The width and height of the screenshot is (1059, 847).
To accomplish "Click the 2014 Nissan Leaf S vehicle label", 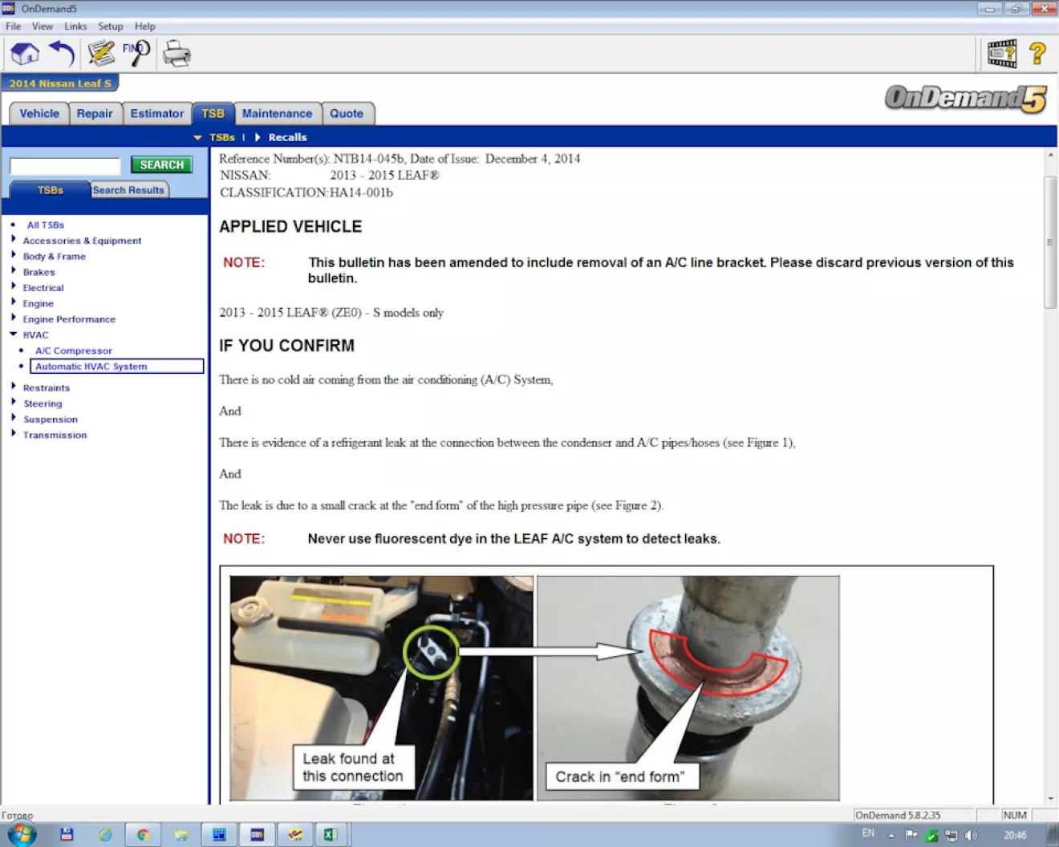I will pyautogui.click(x=60, y=83).
